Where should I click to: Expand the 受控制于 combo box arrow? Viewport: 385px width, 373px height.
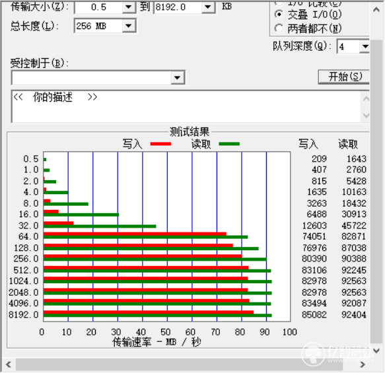[177, 78]
